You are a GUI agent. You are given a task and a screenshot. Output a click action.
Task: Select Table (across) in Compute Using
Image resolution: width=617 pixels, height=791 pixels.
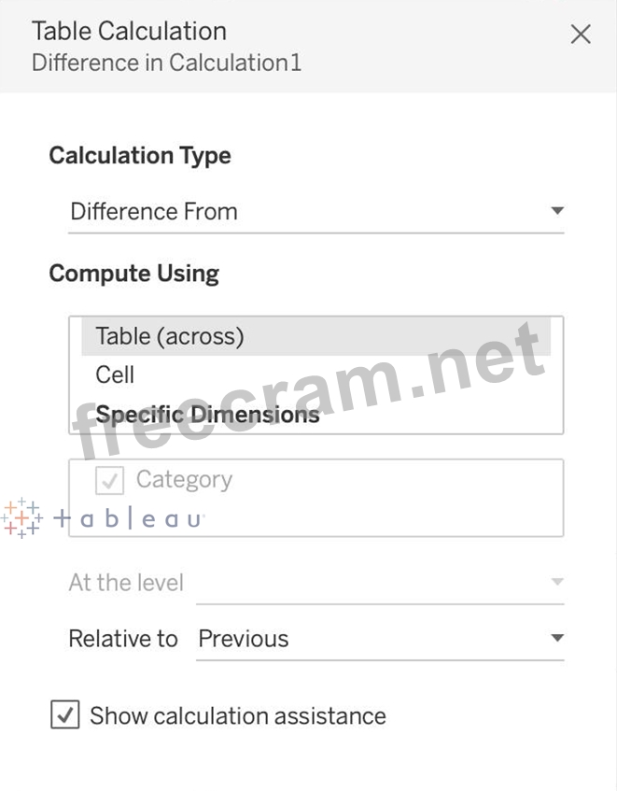point(170,336)
